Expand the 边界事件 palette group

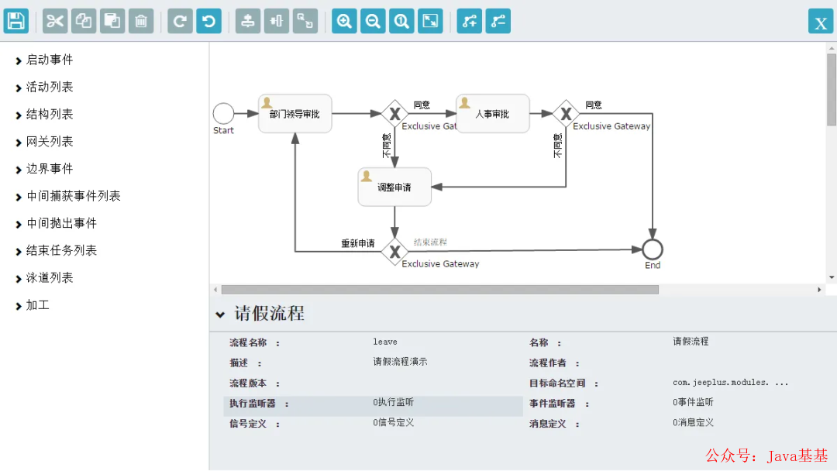click(45, 169)
